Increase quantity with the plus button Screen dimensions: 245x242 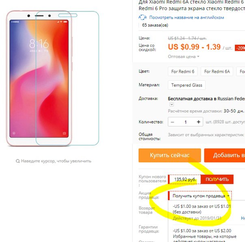pos(198,122)
